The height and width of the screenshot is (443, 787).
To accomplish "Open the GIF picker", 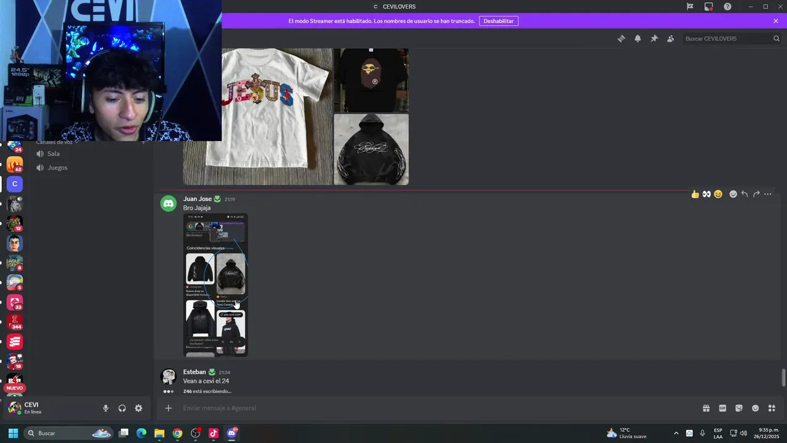I will click(x=722, y=408).
